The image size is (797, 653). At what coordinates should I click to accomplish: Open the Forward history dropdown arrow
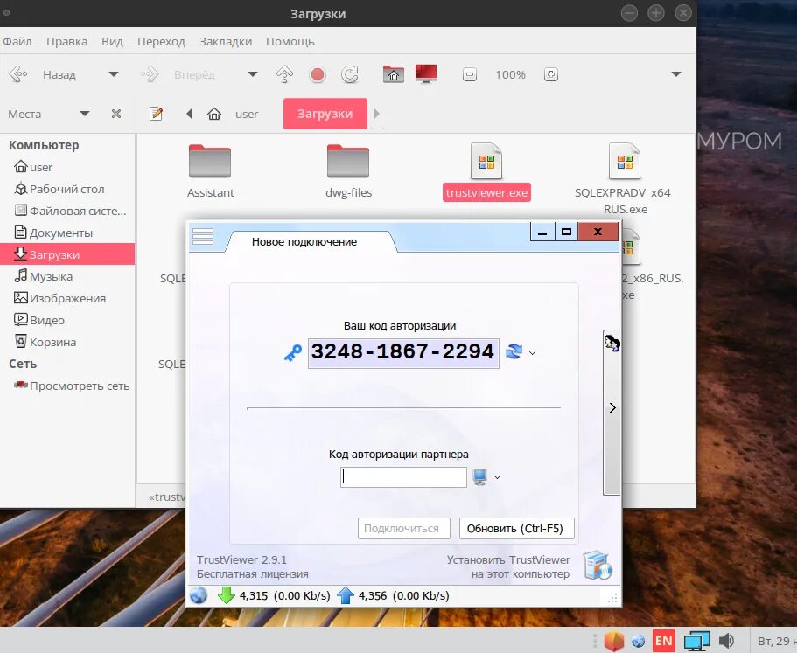pos(252,74)
